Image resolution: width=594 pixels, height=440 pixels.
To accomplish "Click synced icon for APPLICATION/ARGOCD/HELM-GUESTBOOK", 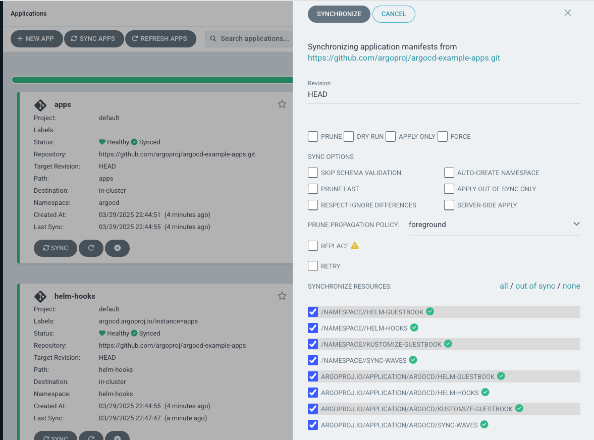I will point(501,376).
